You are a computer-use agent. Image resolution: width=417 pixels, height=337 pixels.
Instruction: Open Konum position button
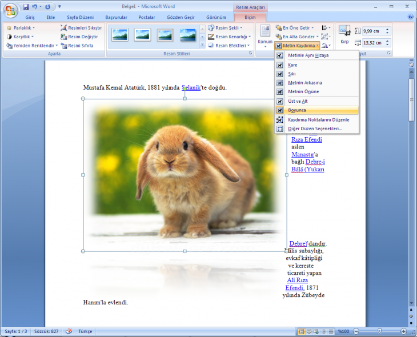coord(265,36)
